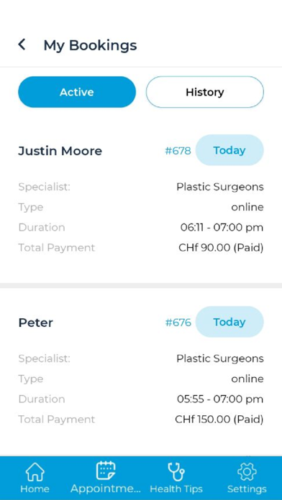Viewport: 282px width, 500px height.
Task: Open the Appointments calendar icon
Action: tap(106, 471)
